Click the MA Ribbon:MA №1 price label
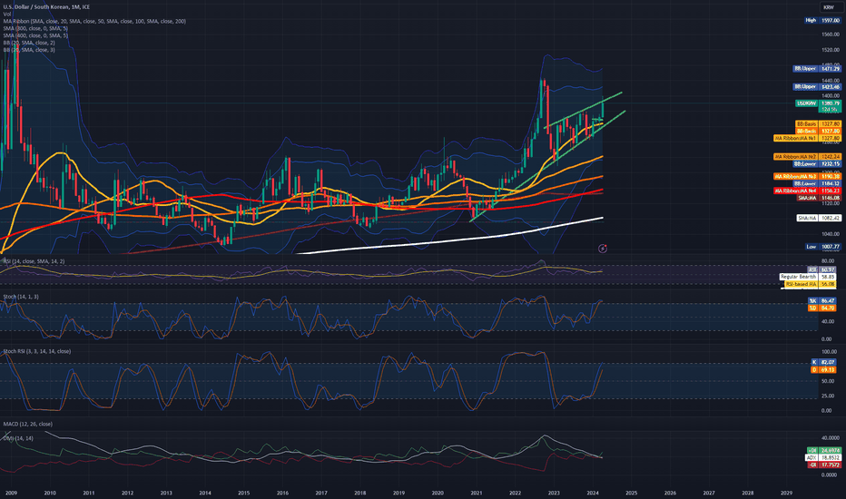 [x=807, y=138]
